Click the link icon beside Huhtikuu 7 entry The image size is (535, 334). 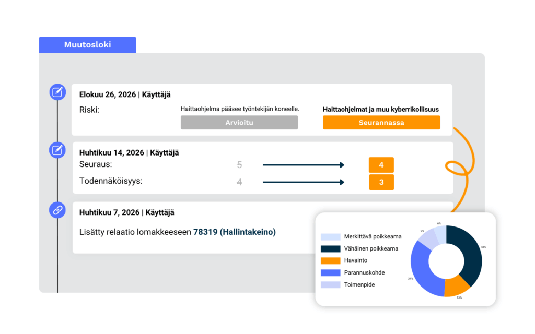57,210
